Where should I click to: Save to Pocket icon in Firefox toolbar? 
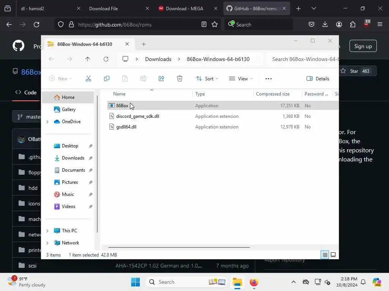pos(312,24)
